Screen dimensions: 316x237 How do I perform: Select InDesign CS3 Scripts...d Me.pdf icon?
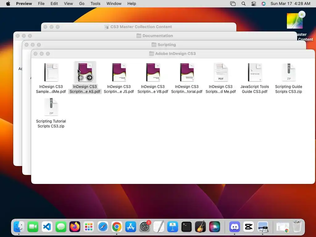pos(221,72)
